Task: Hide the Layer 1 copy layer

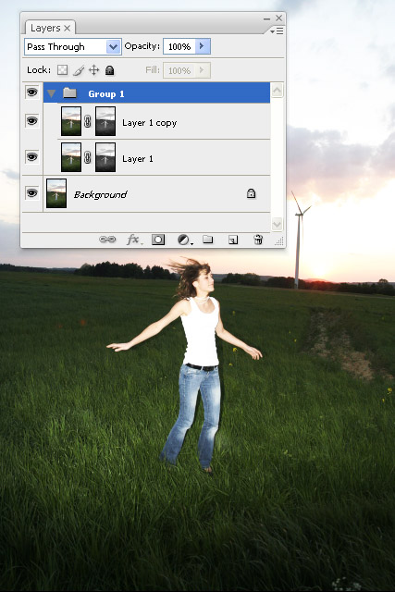Action: pos(32,121)
